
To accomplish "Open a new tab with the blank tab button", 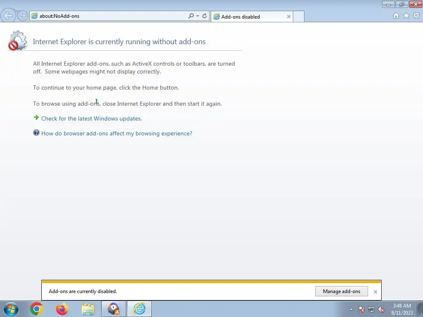I will tap(299, 17).
